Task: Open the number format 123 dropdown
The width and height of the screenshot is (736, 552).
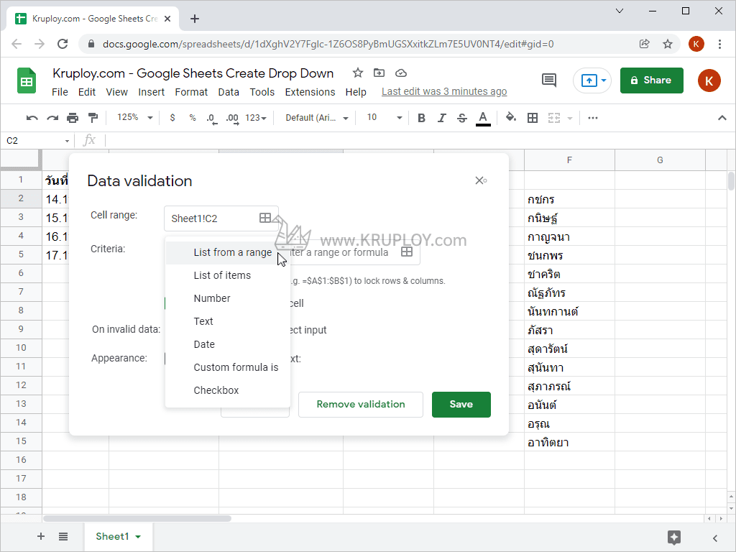Action: [256, 118]
